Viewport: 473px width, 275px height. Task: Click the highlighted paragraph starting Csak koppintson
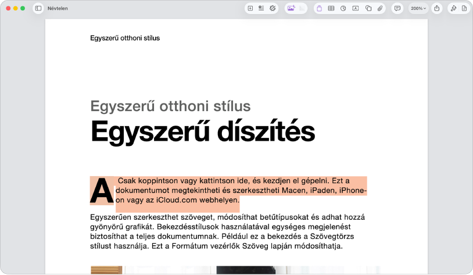[241, 191]
